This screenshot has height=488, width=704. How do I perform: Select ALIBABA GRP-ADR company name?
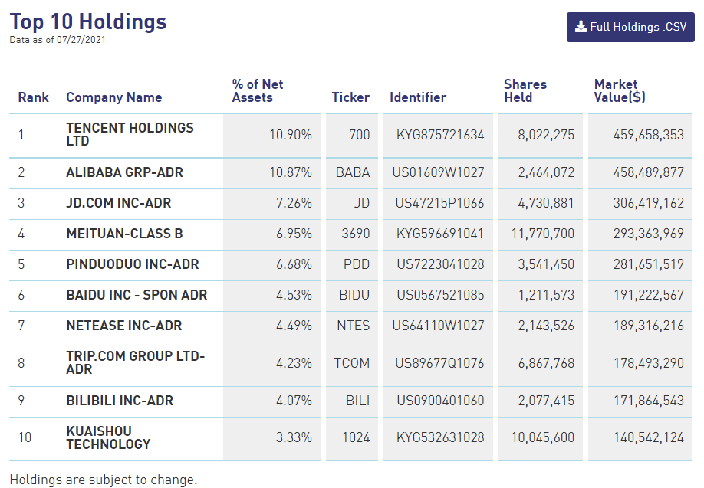124,172
